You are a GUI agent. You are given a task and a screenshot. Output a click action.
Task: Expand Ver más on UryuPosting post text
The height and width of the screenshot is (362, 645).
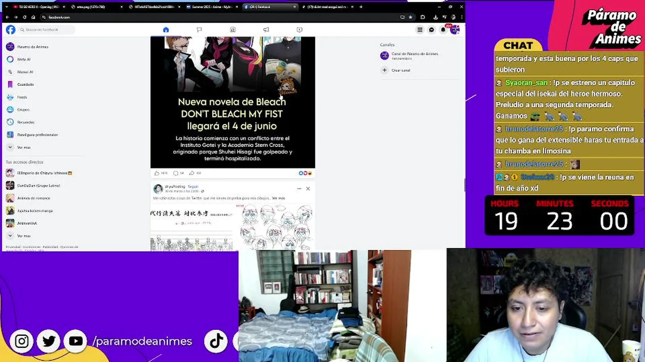278,198
